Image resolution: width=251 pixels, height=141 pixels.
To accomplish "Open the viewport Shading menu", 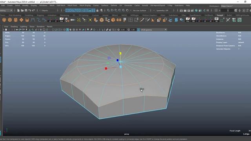I will [14, 27].
